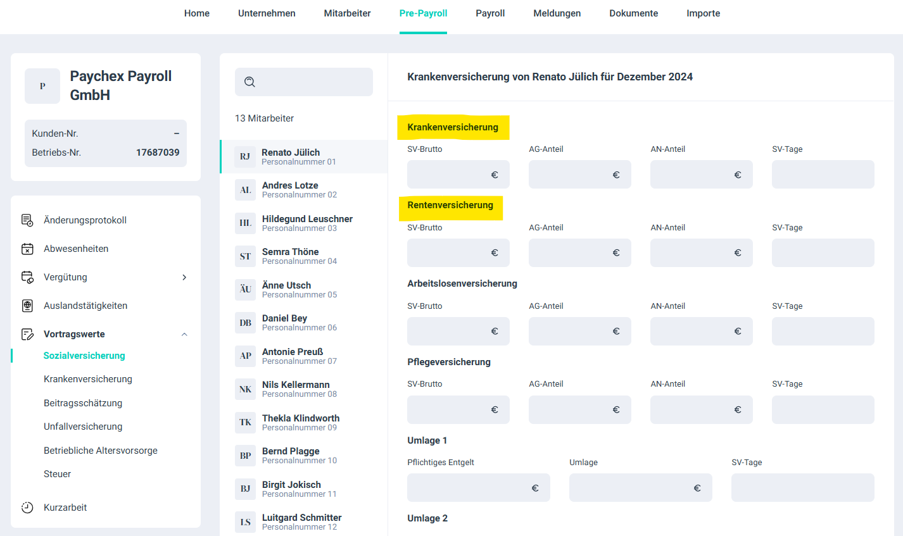903x536 pixels.
Task: Click the Kurzarbeit clock icon
Action: (x=27, y=508)
